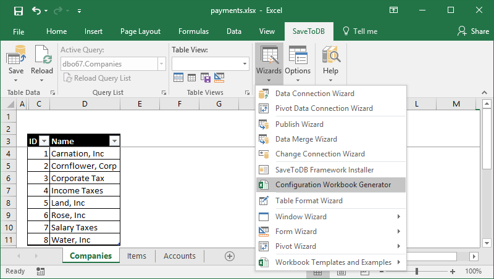This screenshot has height=279, width=494.
Task: Expand the Reload dropdown arrow
Action: [x=41, y=81]
